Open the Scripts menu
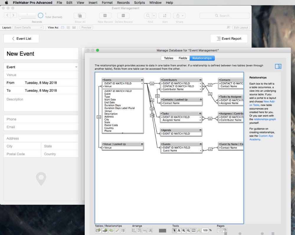 [x=140, y=3]
